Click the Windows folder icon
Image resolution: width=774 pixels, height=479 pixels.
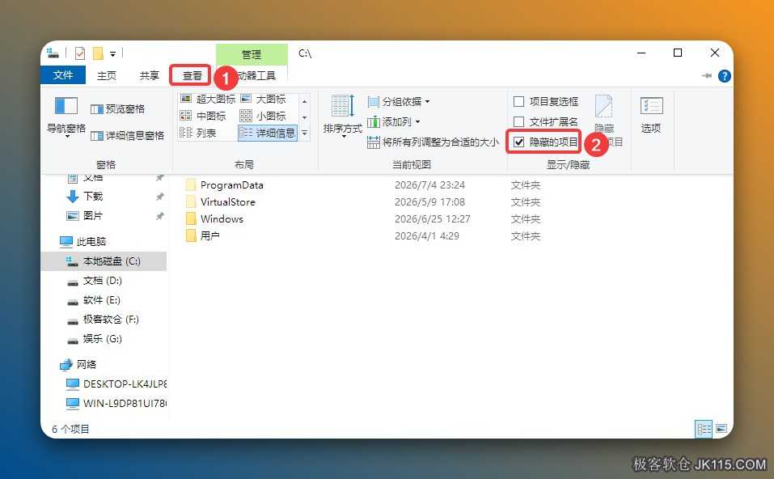pos(191,218)
